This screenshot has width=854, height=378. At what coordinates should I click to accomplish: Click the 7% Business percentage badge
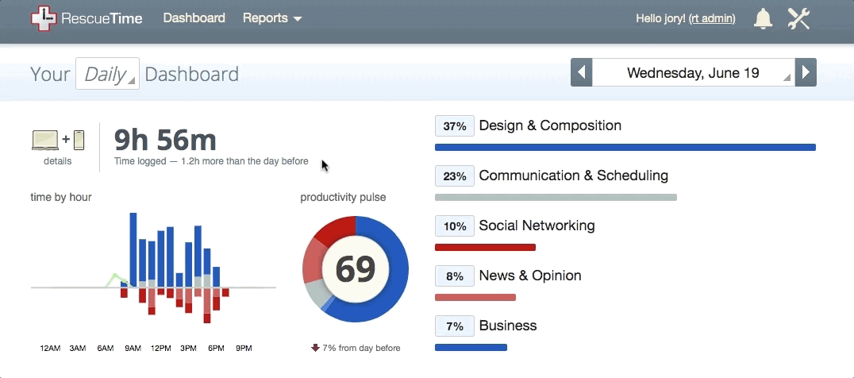point(455,326)
